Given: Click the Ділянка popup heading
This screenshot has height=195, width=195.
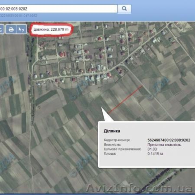Looking at the screenshot, I should tap(112, 131).
